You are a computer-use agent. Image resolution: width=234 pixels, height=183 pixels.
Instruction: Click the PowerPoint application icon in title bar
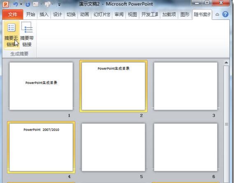(x=6, y=5)
